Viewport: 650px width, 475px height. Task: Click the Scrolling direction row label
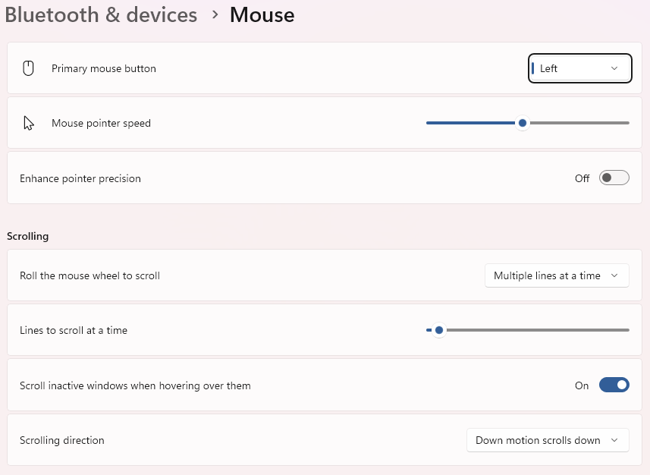click(x=62, y=440)
